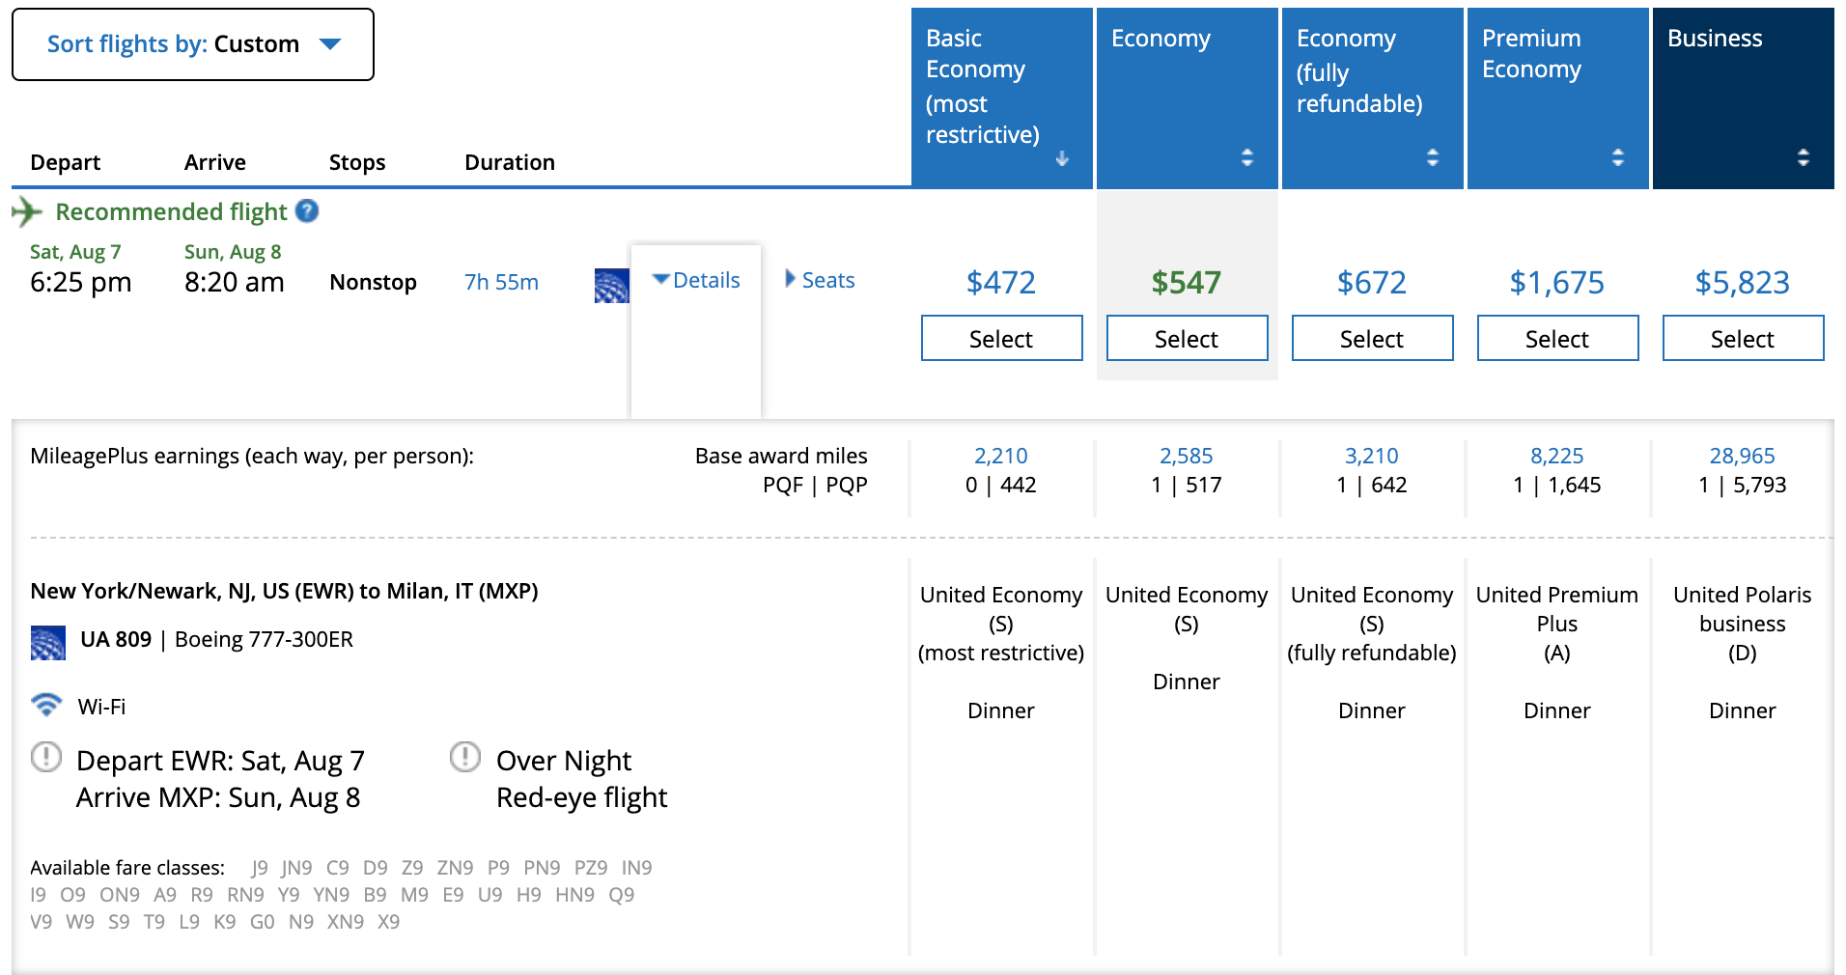The image size is (1846, 975).
Task: Click the sort arrows in Economy header
Action: [1247, 157]
